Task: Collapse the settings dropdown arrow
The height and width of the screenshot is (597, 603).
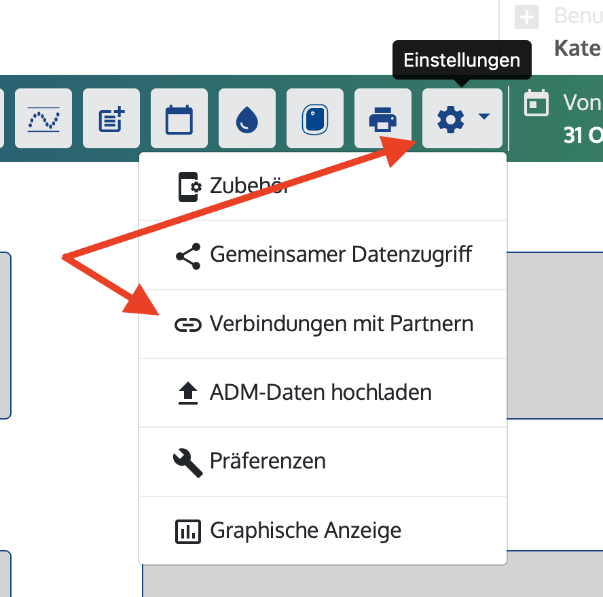Action: 483,116
